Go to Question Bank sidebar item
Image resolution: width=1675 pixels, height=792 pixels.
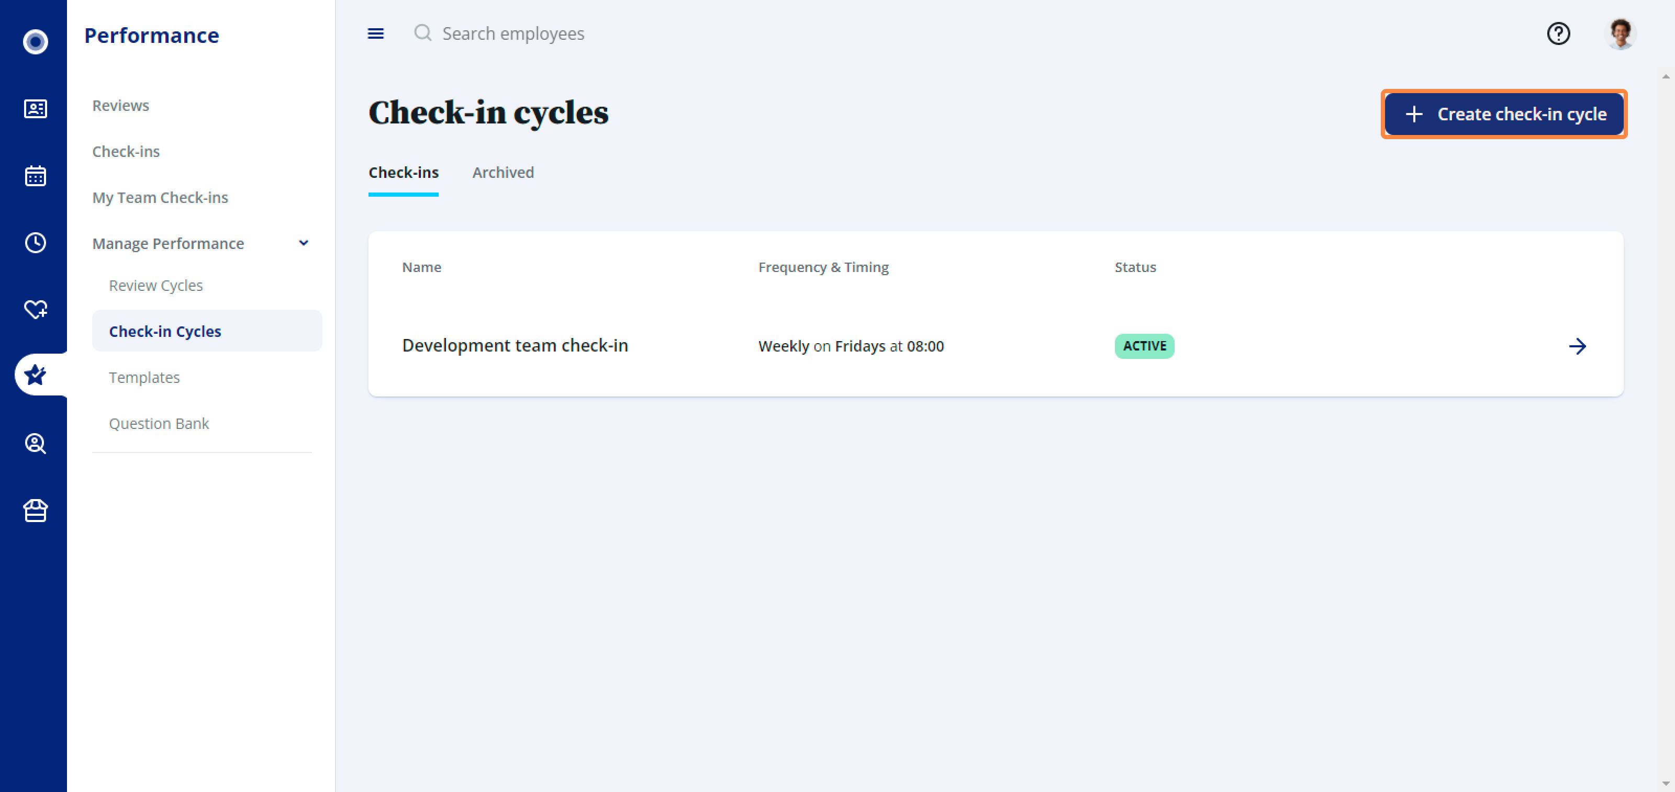pyautogui.click(x=159, y=423)
